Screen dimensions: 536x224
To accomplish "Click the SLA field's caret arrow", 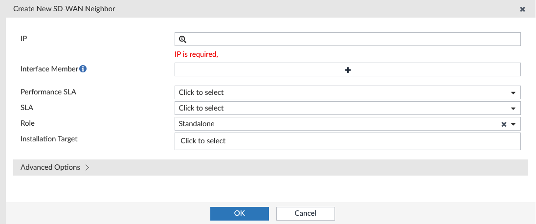I will (513, 109).
